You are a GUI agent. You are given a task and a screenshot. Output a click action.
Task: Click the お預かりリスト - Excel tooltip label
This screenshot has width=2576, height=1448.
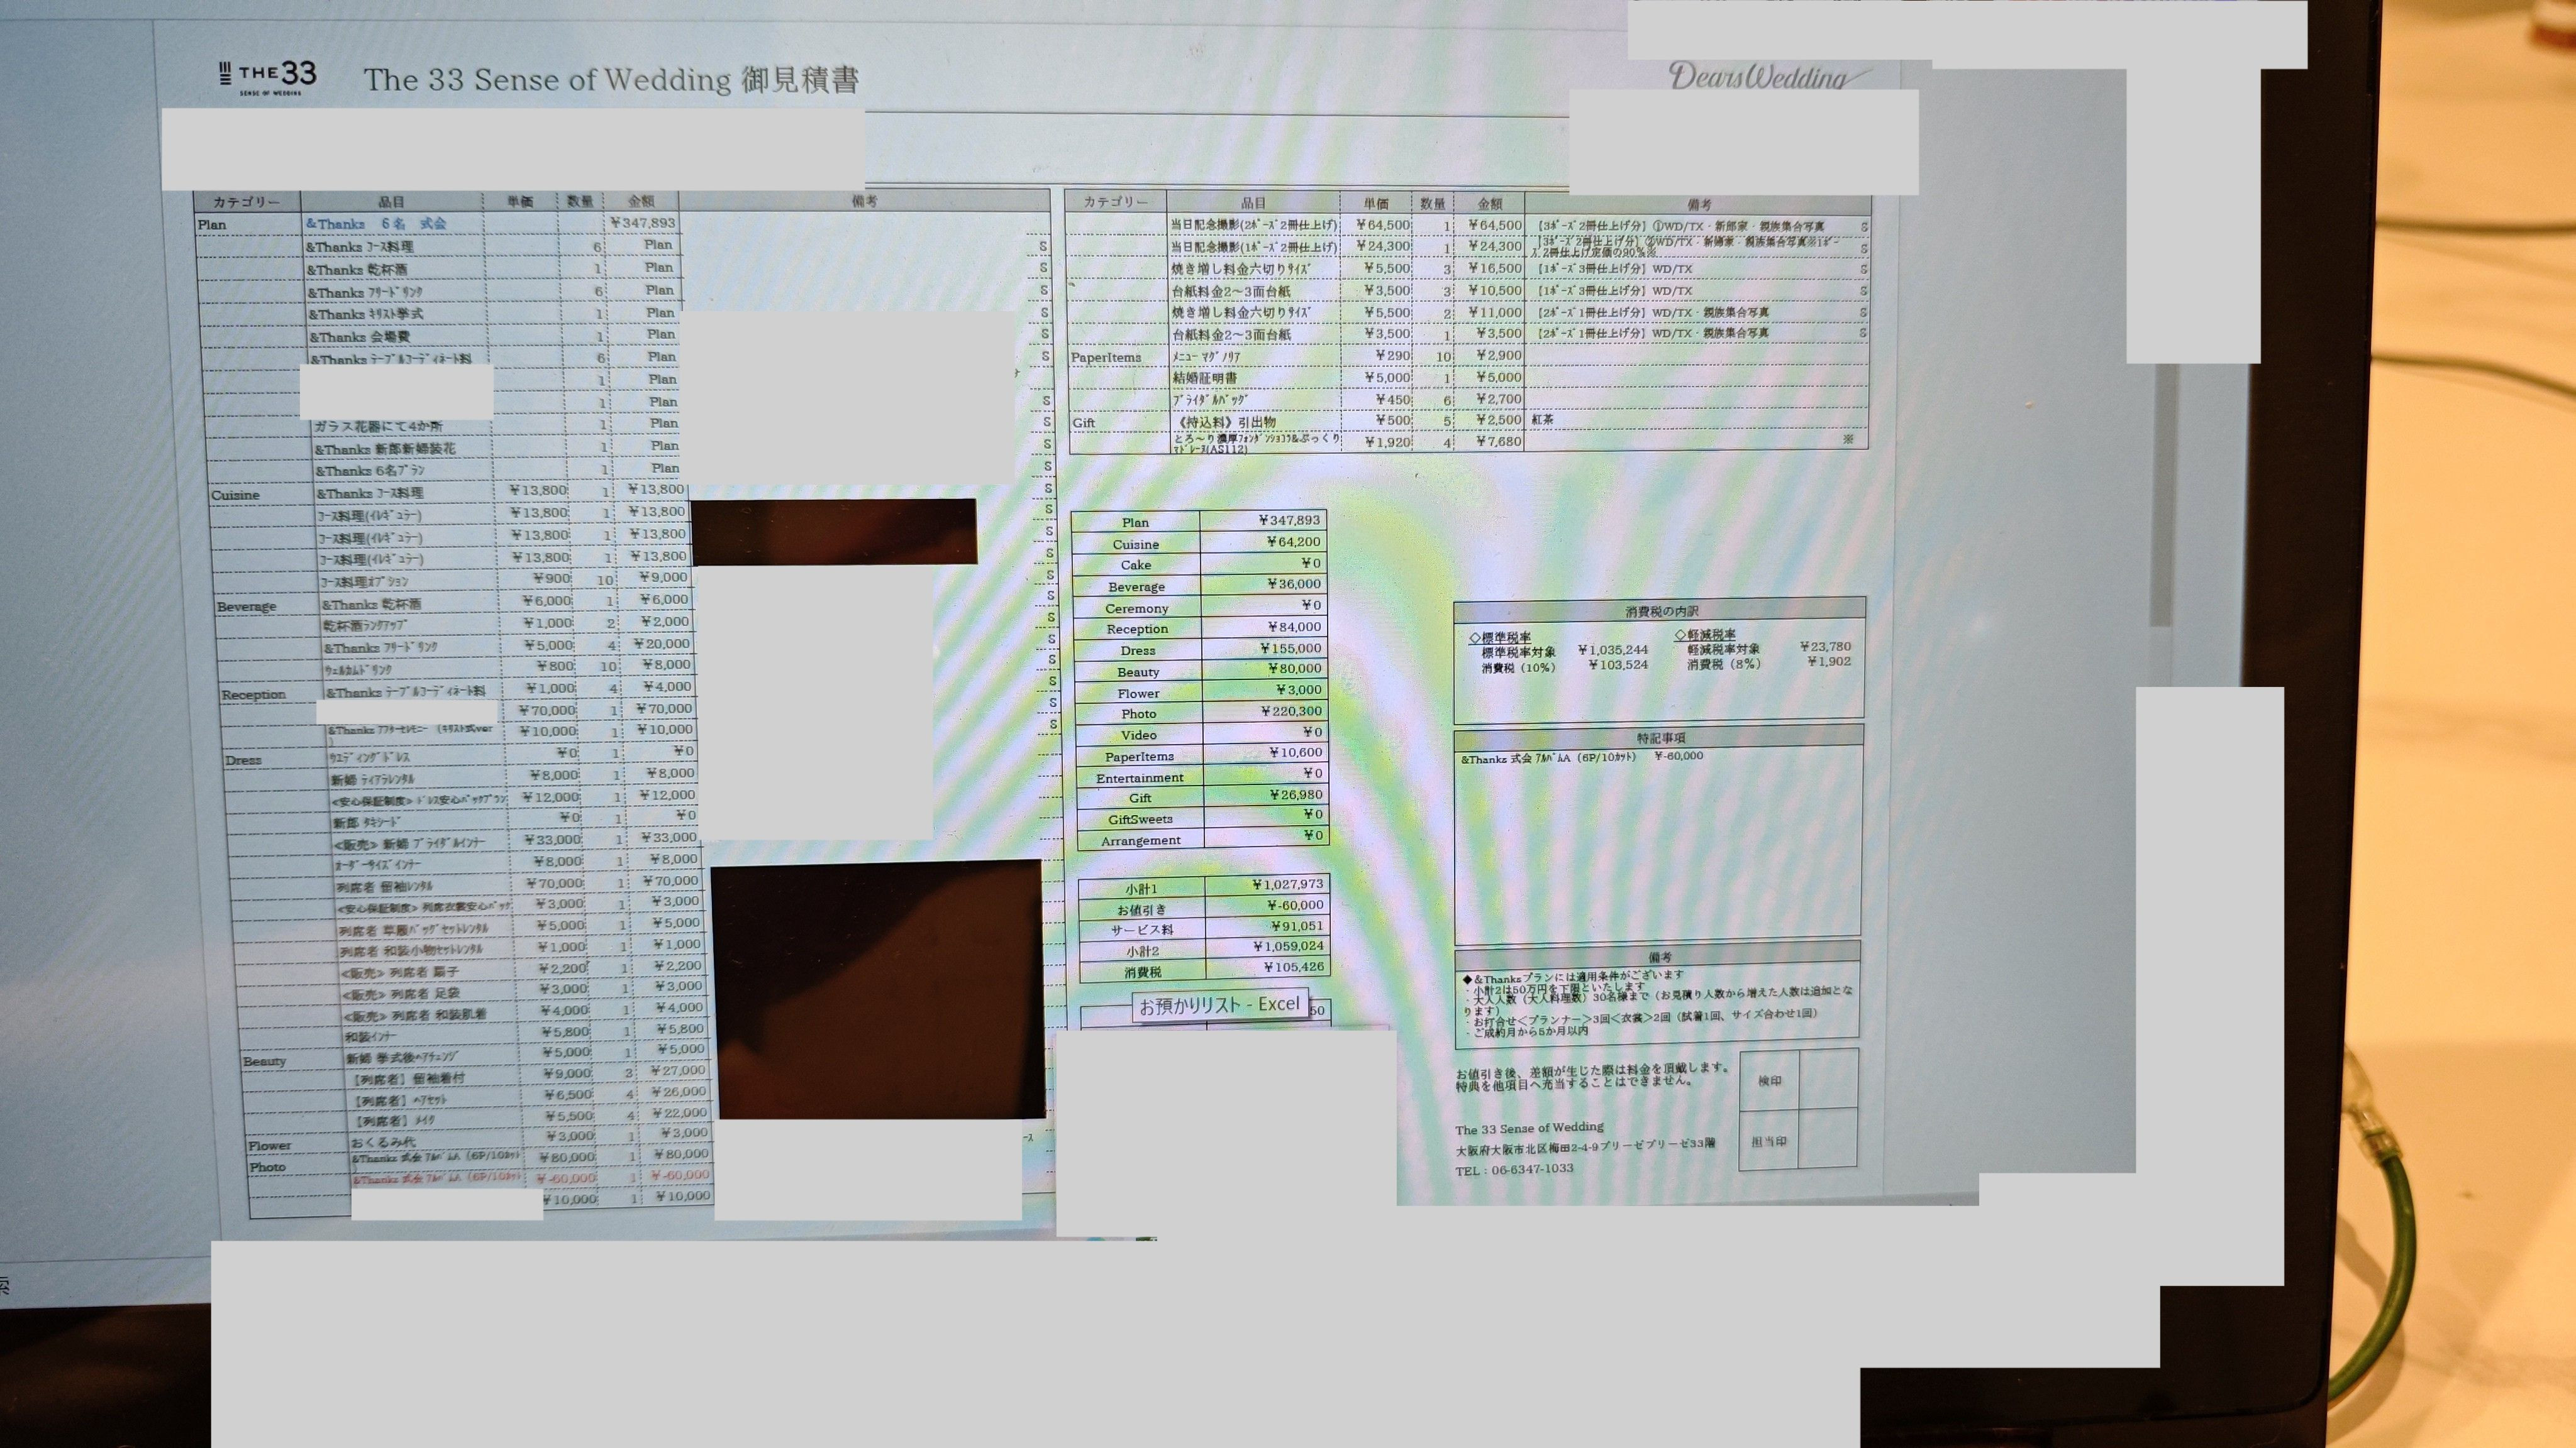(x=1219, y=1004)
